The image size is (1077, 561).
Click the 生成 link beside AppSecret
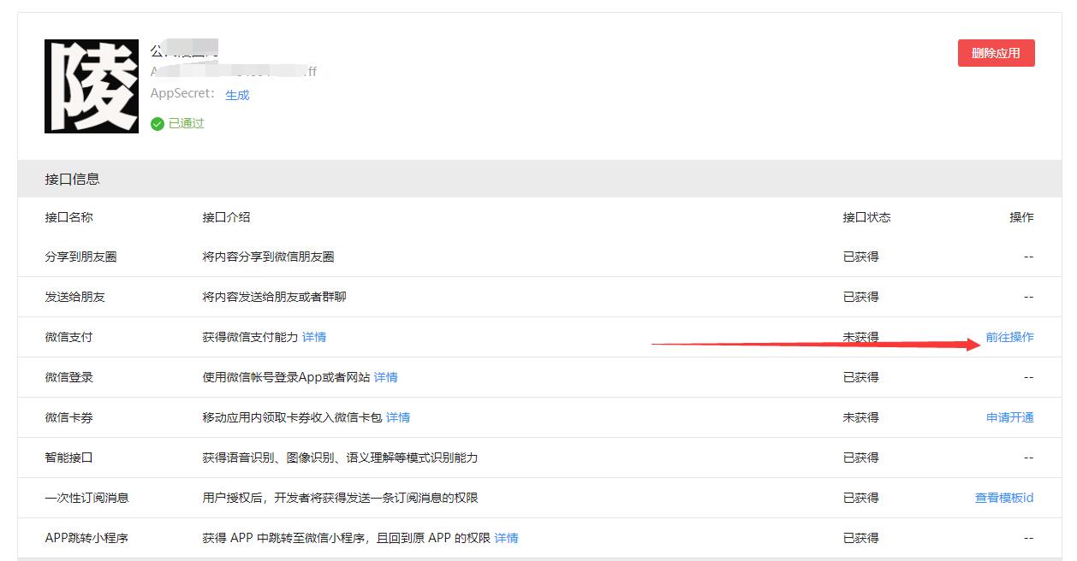[x=237, y=95]
